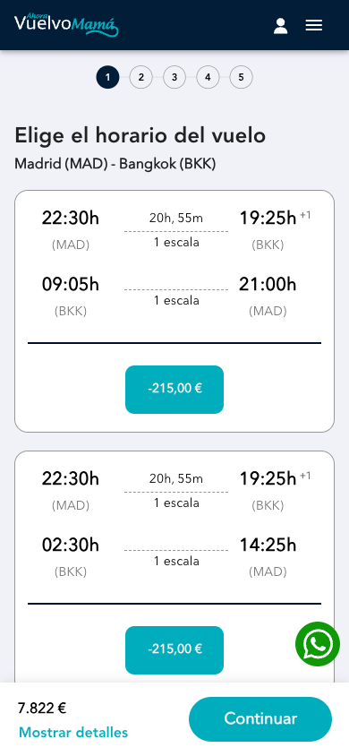
Task: Select flight card returning at 02:30h
Action: (x=174, y=566)
